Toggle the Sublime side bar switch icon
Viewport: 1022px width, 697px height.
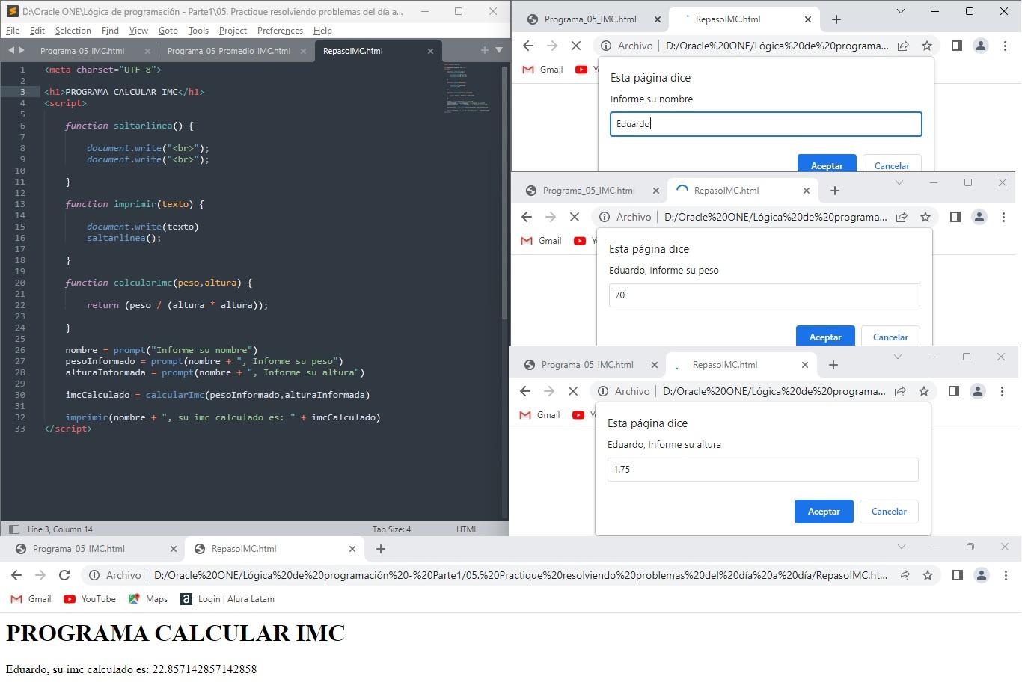tap(13, 529)
